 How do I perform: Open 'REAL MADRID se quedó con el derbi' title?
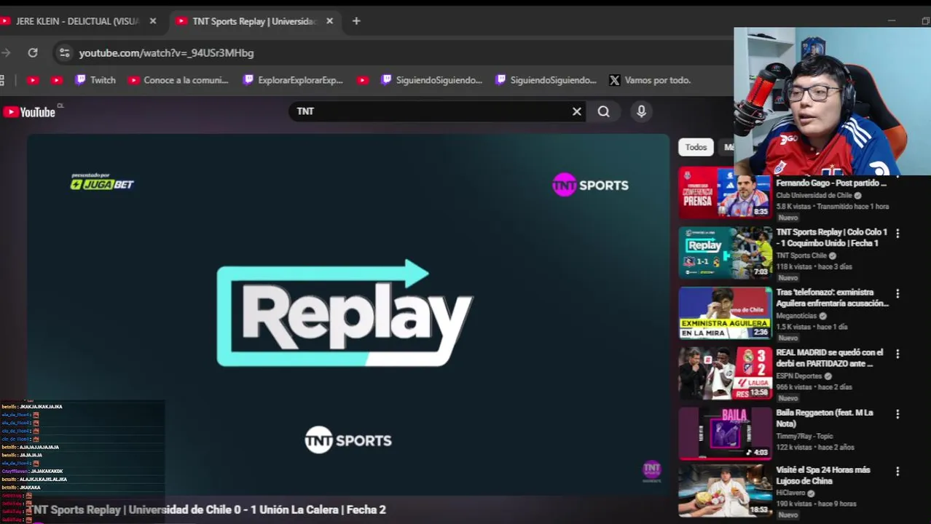pos(830,358)
